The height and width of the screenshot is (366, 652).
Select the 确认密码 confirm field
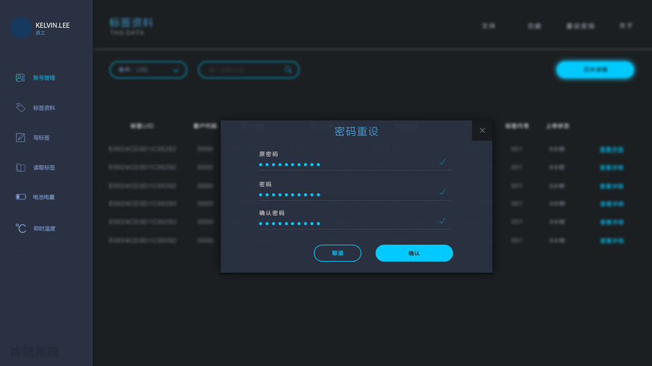354,224
